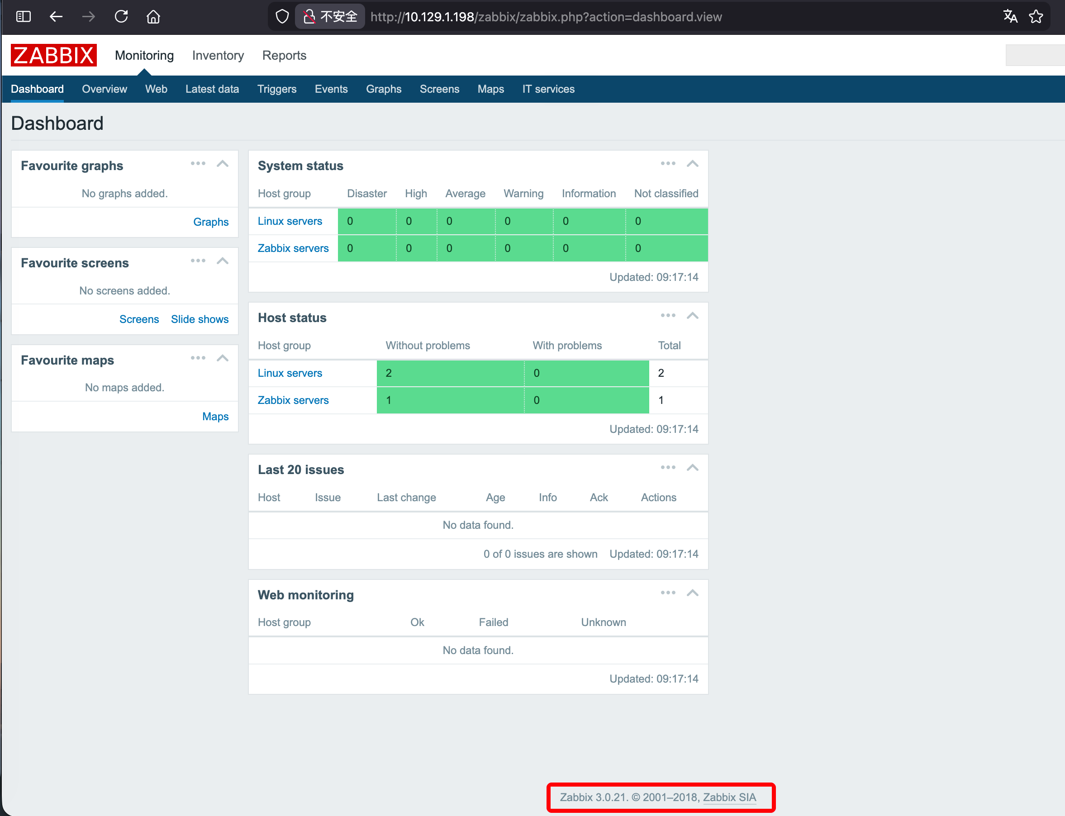Collapse the Web monitoring widget
The height and width of the screenshot is (816, 1065).
tap(692, 593)
